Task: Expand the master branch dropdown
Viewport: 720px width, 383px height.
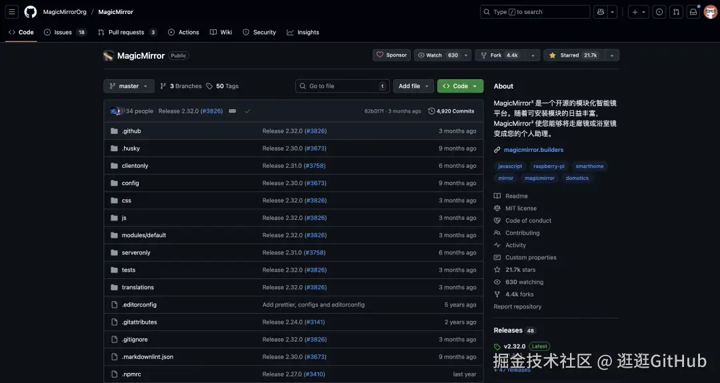Action: point(129,86)
